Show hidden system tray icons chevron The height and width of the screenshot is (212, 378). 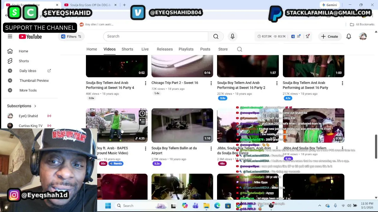(320, 206)
